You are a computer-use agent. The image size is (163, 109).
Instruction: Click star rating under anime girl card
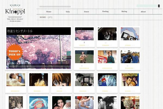click(61, 91)
